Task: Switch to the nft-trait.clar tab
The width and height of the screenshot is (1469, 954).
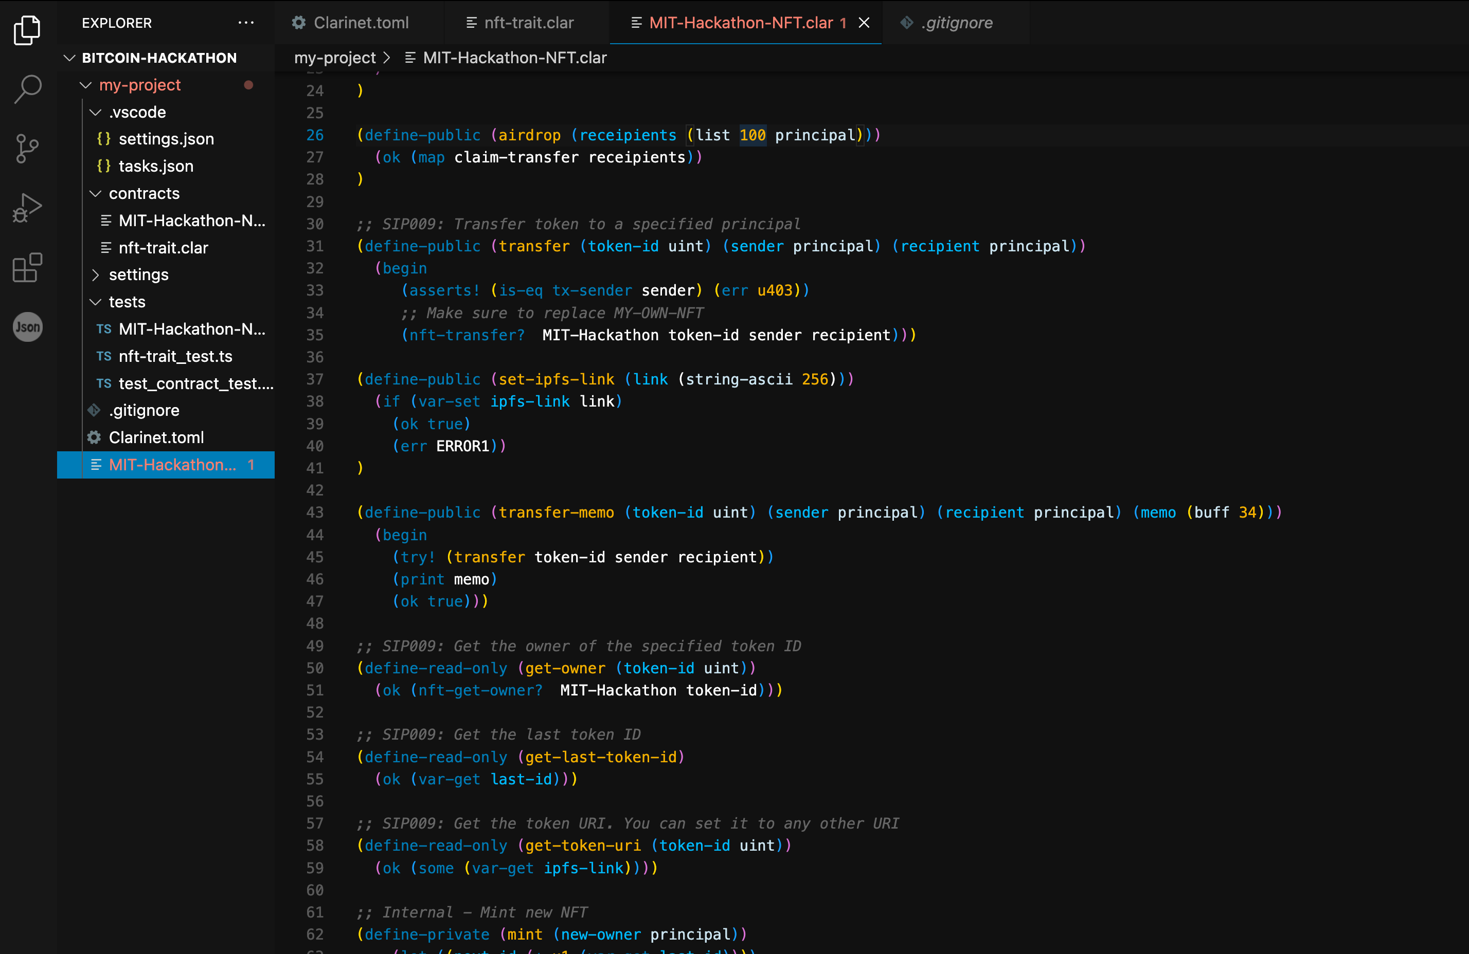Action: (528, 23)
